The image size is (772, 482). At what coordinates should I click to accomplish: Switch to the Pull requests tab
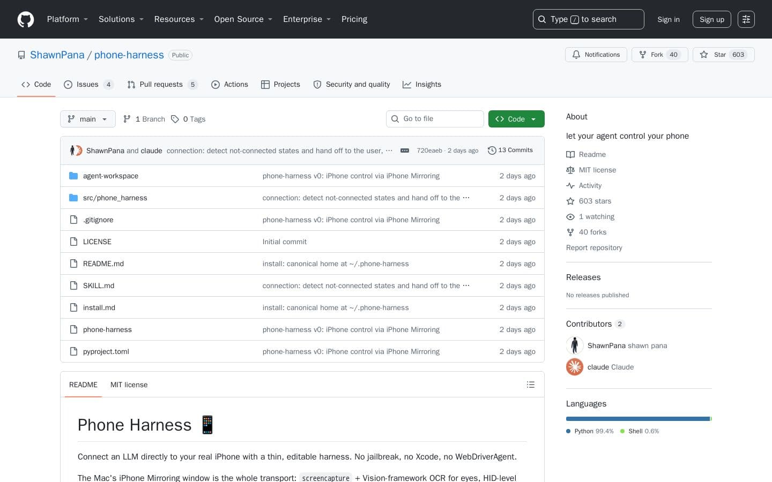coord(162,85)
